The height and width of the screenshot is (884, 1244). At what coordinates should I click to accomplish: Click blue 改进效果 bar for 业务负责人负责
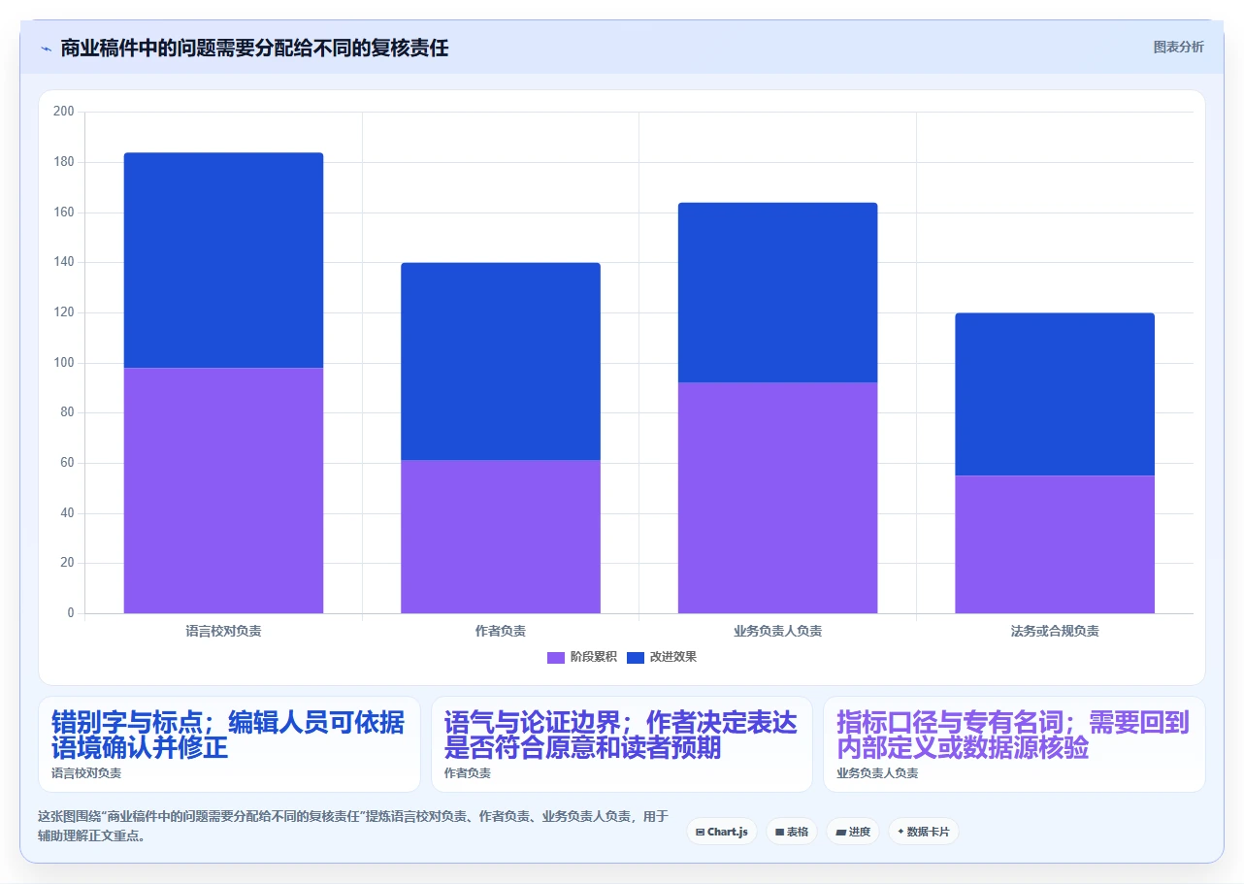pyautogui.click(x=777, y=292)
